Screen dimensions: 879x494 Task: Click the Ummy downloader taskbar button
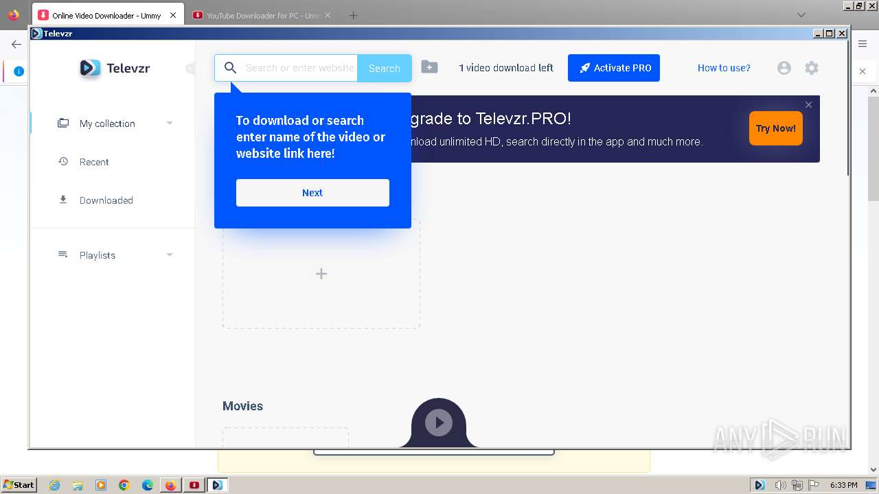[x=195, y=485]
